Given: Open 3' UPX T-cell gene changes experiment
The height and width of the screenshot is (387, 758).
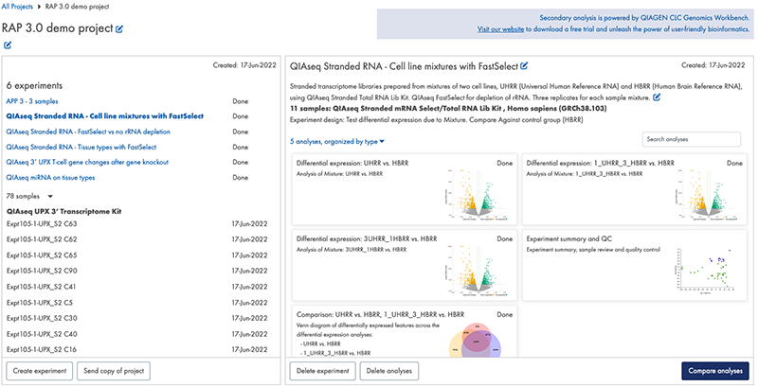Looking at the screenshot, I should click(x=87, y=162).
